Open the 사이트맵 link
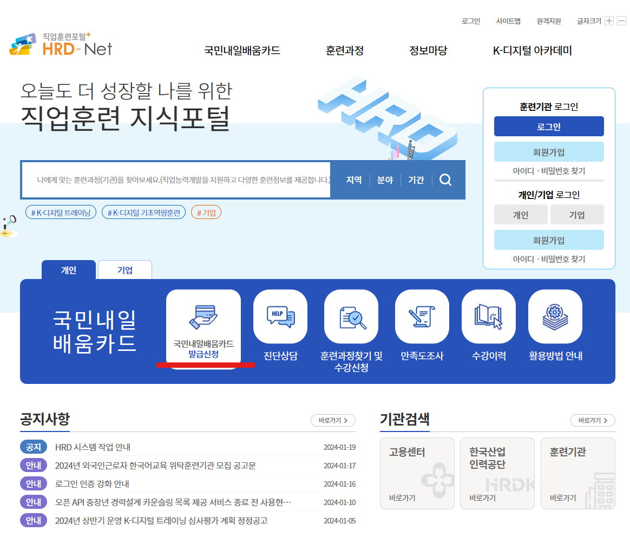This screenshot has width=630, height=551. (x=508, y=21)
